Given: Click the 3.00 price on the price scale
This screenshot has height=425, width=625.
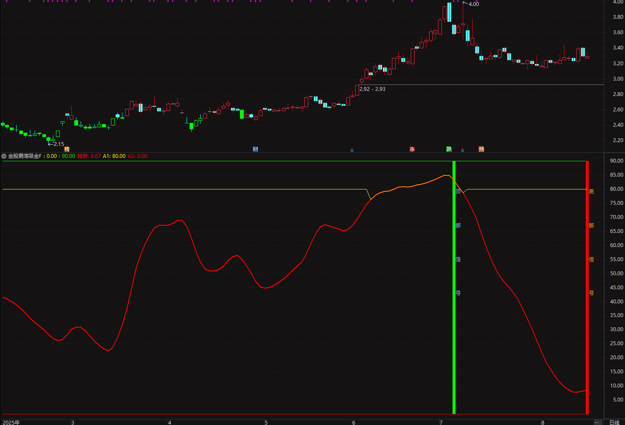Looking at the screenshot, I should (618, 79).
